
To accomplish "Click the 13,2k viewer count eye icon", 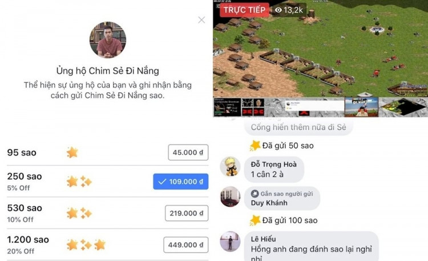I will (x=278, y=10).
